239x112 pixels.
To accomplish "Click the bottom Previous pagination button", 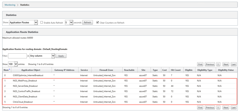I will coord(210,107).
